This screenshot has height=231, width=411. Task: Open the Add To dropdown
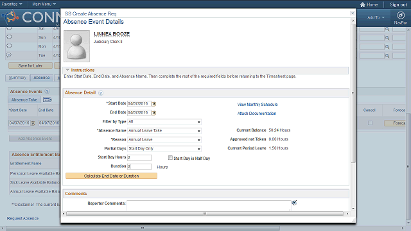(x=376, y=17)
